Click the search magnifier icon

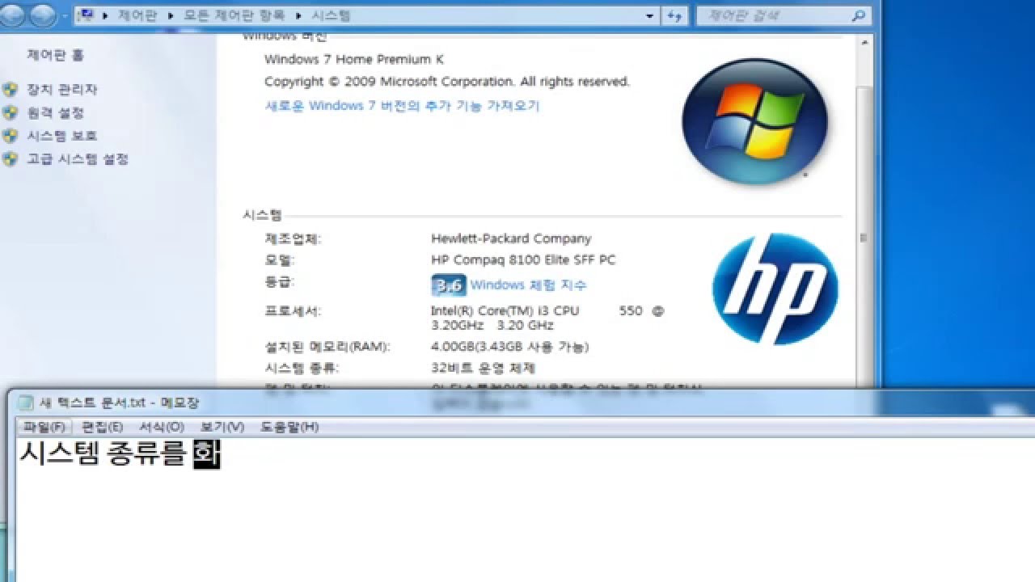pos(859,15)
